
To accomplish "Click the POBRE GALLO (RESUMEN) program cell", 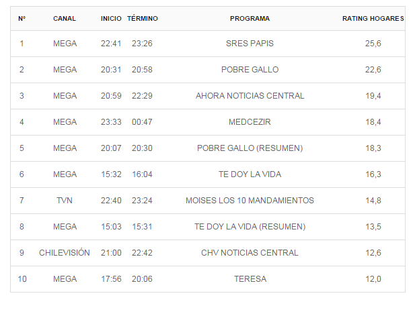I will (x=250, y=148).
